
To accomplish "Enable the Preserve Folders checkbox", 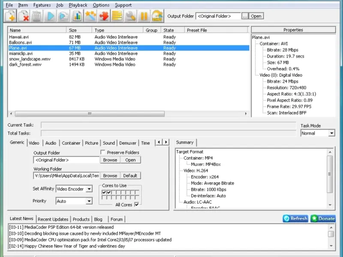I will click(x=103, y=152).
